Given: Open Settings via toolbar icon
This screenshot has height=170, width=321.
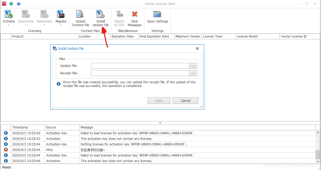Looking at the screenshot, I should [157, 14].
